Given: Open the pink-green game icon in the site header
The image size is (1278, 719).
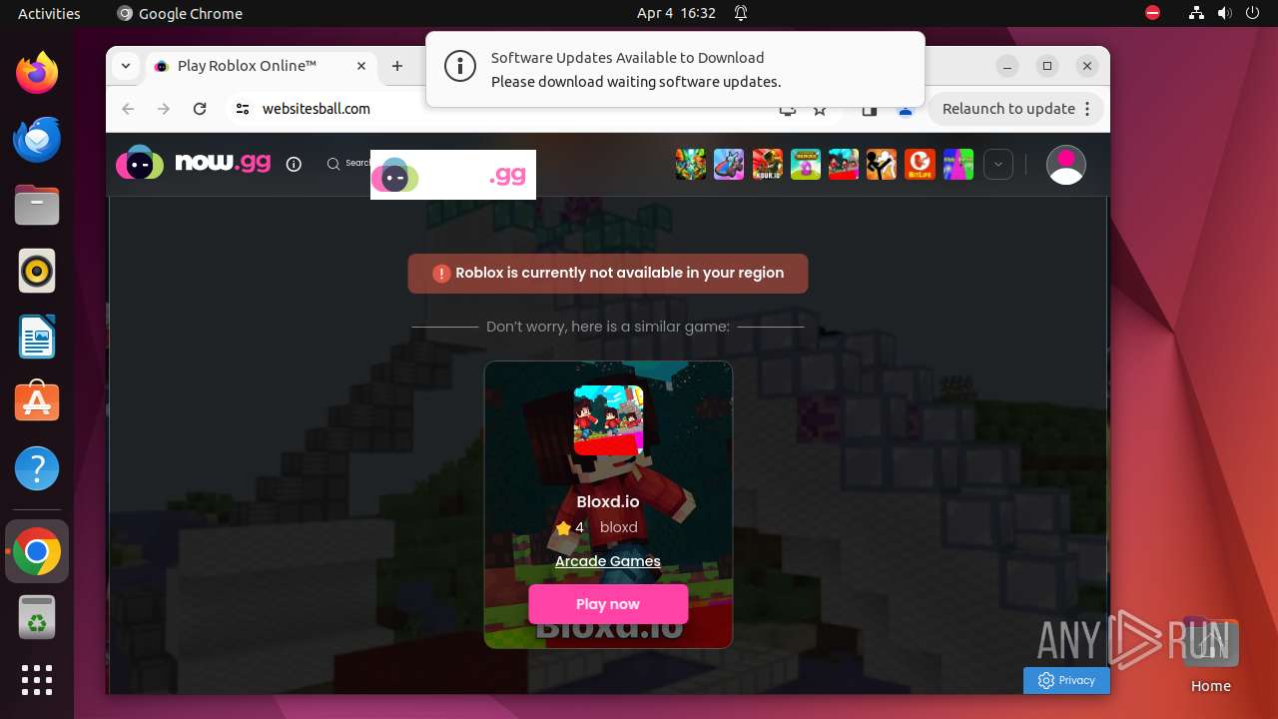Looking at the screenshot, I should 958,164.
